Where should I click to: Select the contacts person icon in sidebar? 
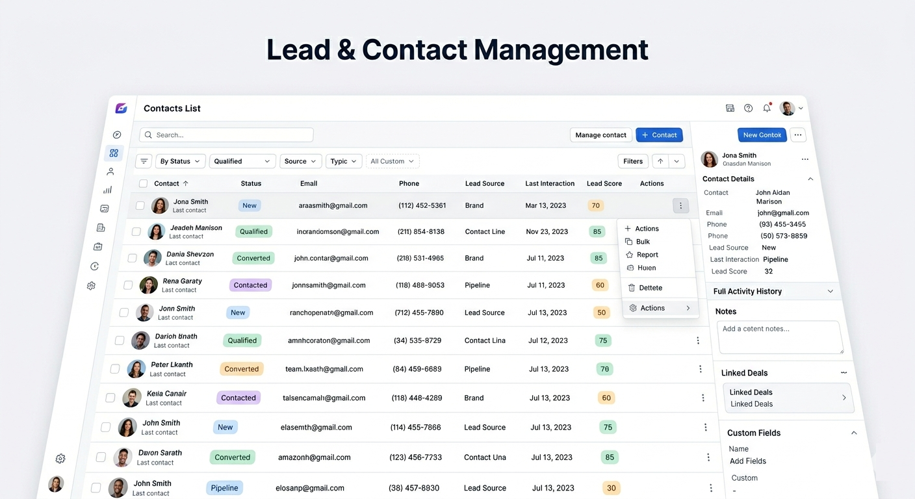tap(110, 171)
